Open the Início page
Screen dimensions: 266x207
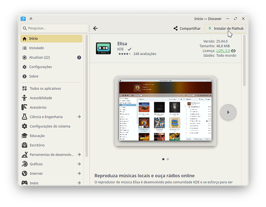click(51, 39)
